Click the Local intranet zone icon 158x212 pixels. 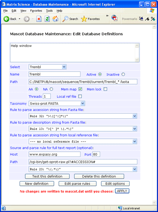pyautogui.click(x=120, y=208)
